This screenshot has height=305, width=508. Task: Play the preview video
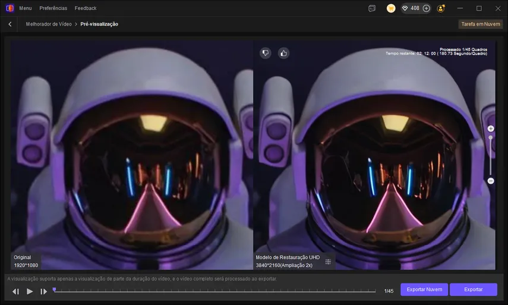(30, 291)
